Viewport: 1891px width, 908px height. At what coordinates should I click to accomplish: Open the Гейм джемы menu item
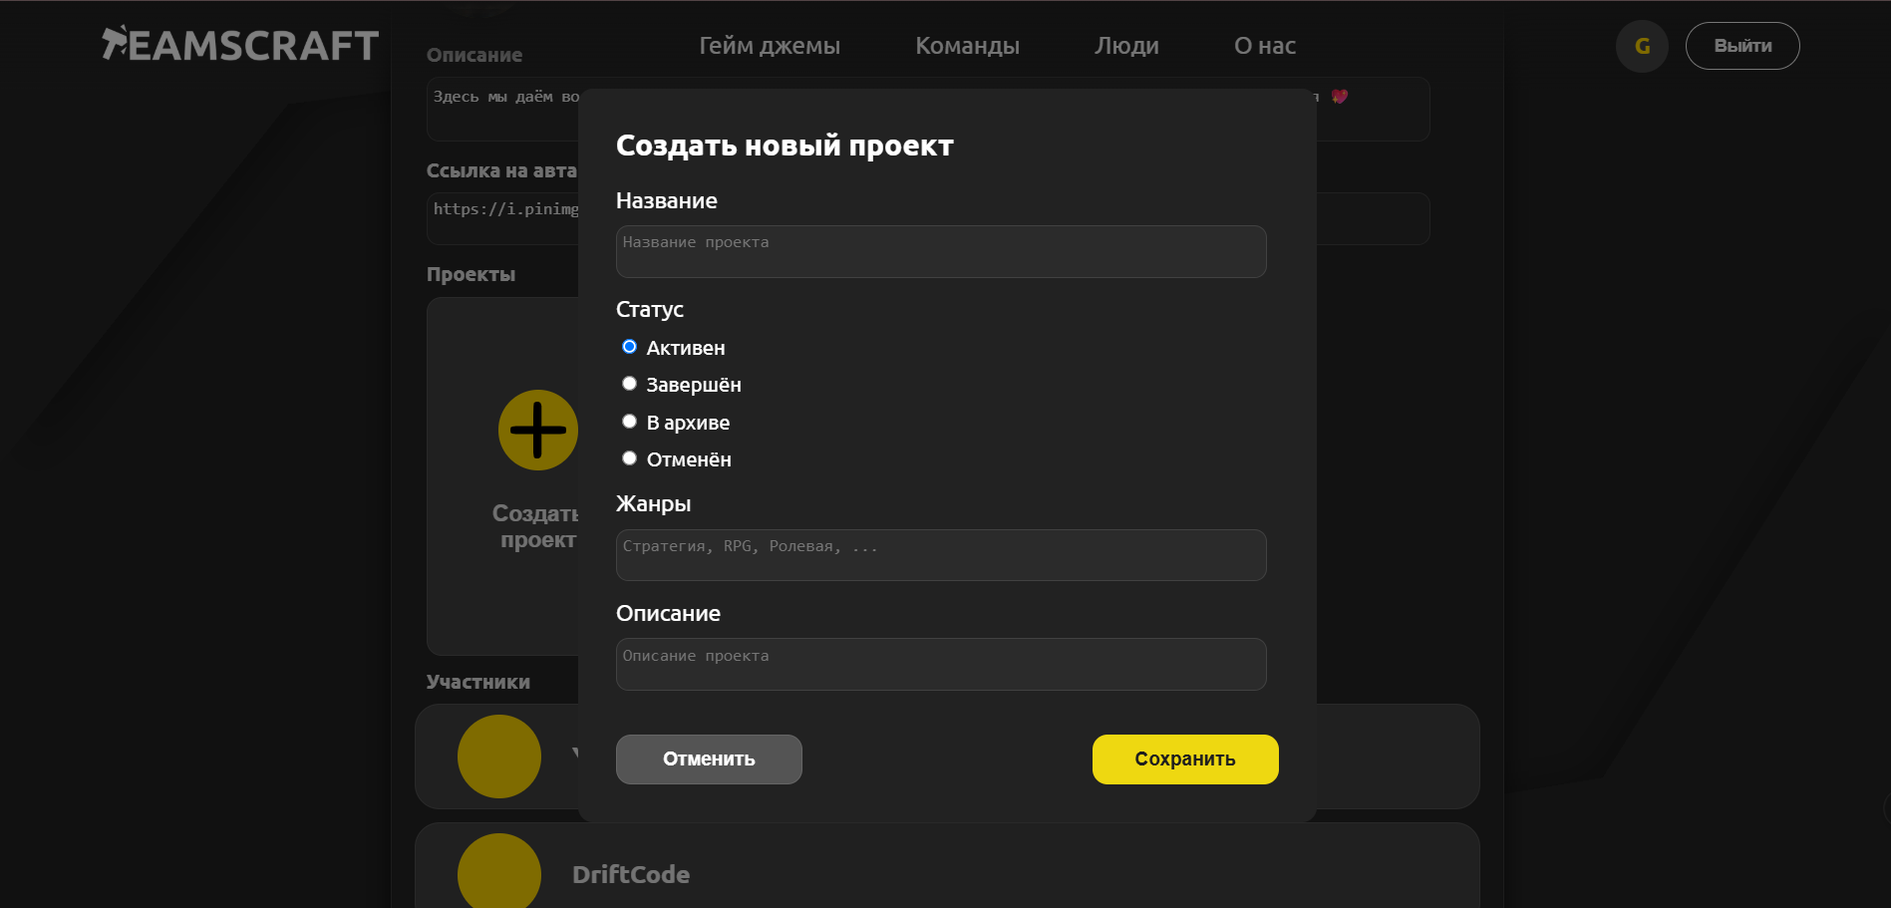pyautogui.click(x=770, y=46)
